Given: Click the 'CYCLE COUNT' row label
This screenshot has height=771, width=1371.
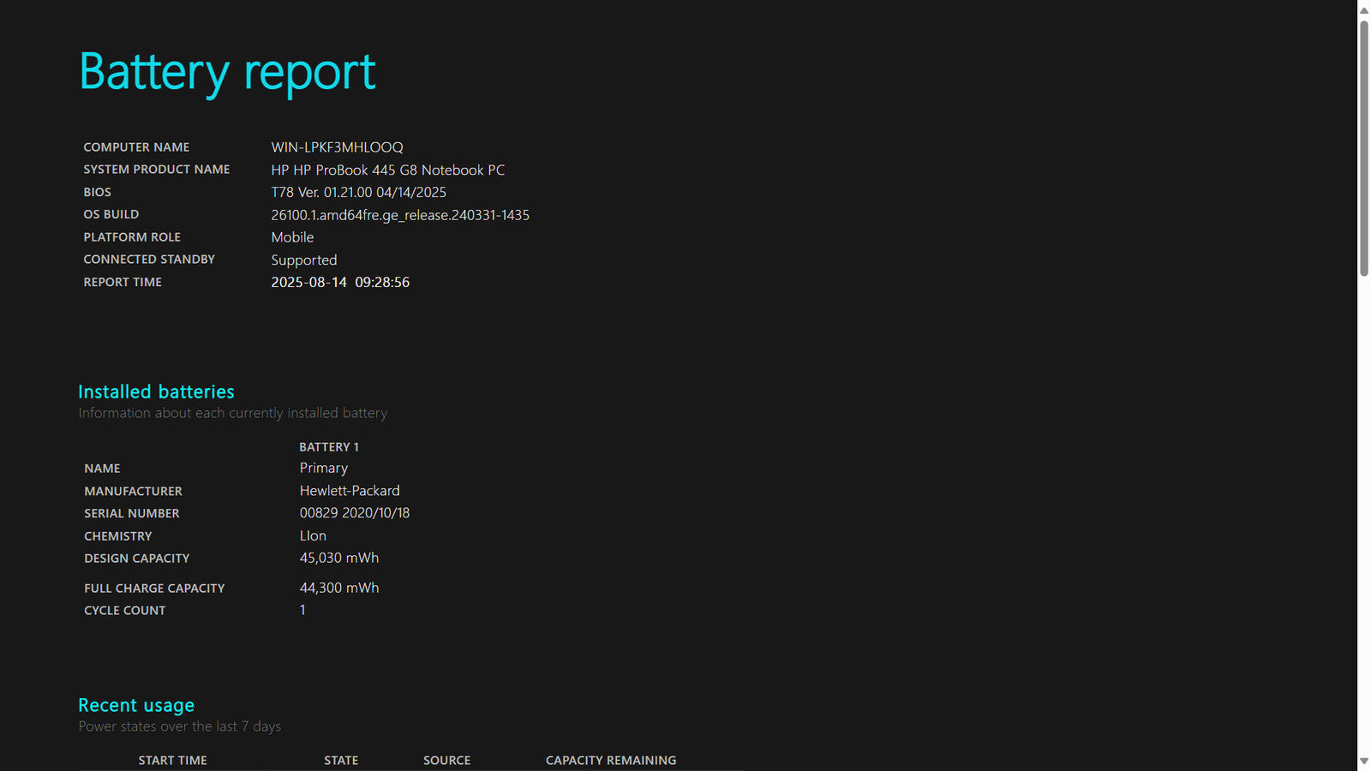Looking at the screenshot, I should pos(125,611).
